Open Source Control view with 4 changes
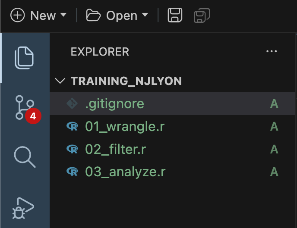Screen dimensions: 297x228 (x=24, y=107)
